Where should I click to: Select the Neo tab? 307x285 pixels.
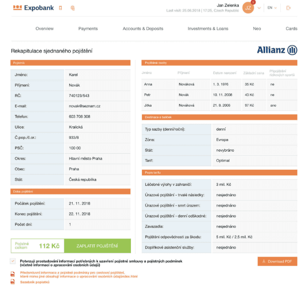pos(257,28)
